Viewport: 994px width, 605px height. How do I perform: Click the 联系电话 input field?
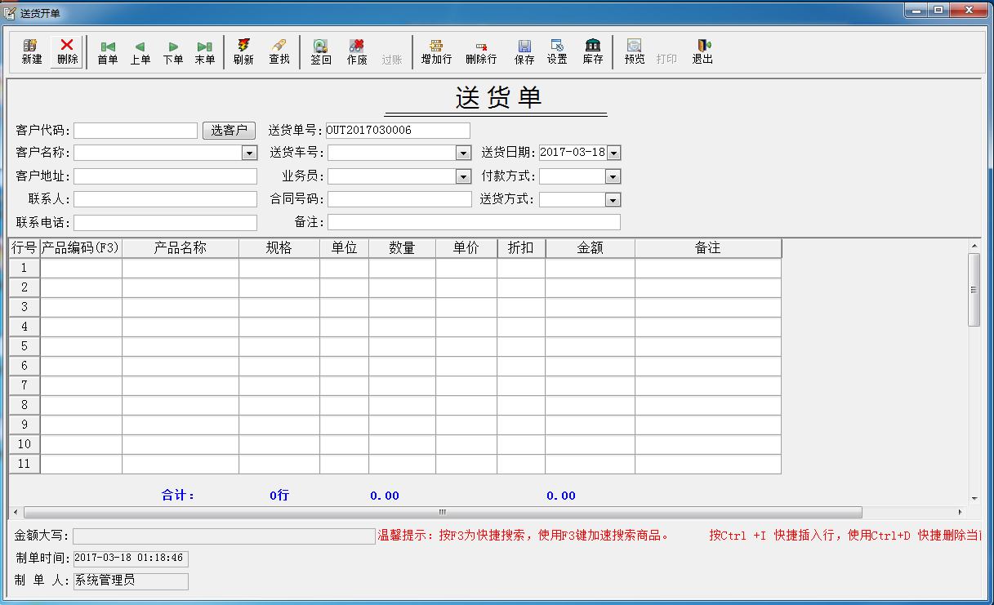point(165,223)
